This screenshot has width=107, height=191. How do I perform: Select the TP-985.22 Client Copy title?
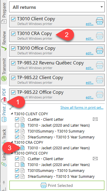(x=40, y=78)
